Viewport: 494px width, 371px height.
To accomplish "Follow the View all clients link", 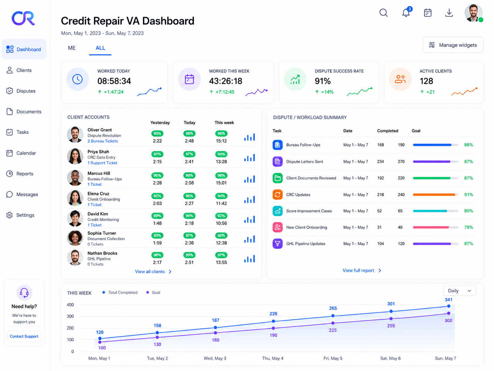I will coord(153,272).
